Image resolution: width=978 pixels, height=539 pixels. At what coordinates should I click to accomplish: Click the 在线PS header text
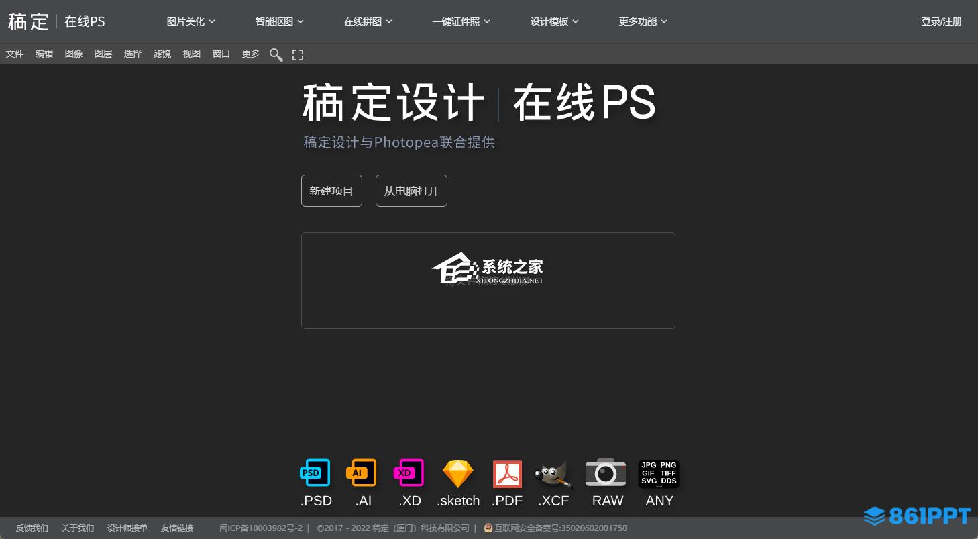click(x=85, y=21)
